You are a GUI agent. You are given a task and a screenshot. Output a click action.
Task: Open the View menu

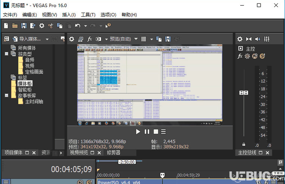tap(49, 15)
